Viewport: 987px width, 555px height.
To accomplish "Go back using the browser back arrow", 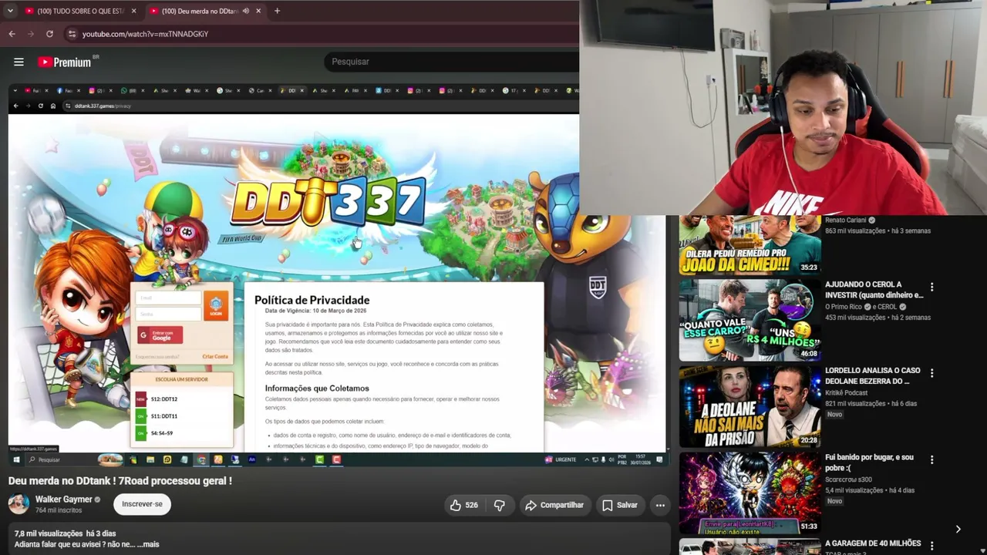I will (x=12, y=34).
